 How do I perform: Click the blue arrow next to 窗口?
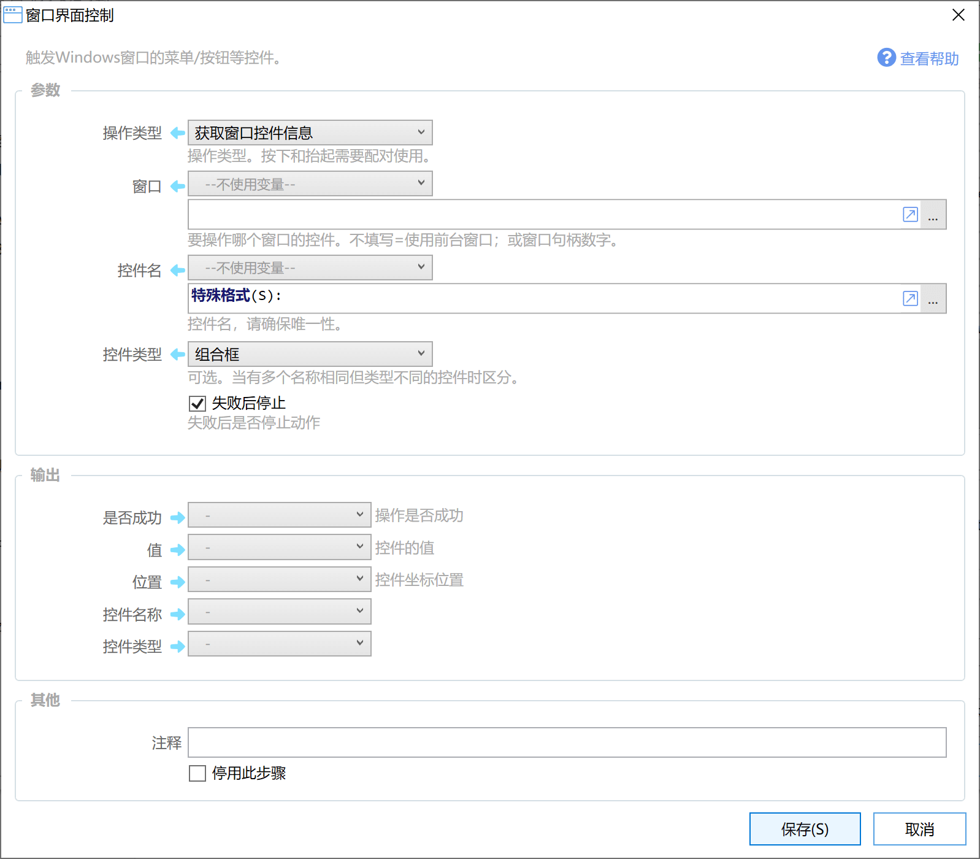click(177, 186)
